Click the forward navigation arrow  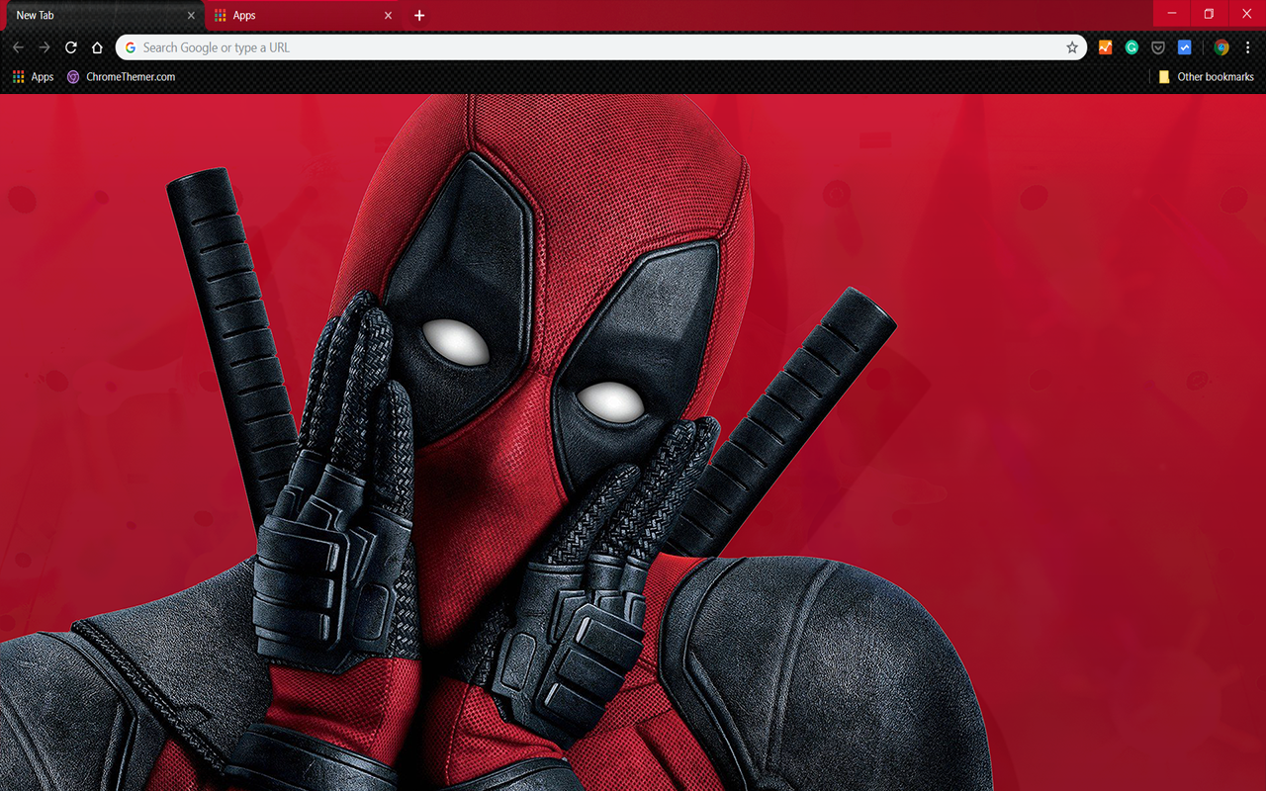click(45, 47)
